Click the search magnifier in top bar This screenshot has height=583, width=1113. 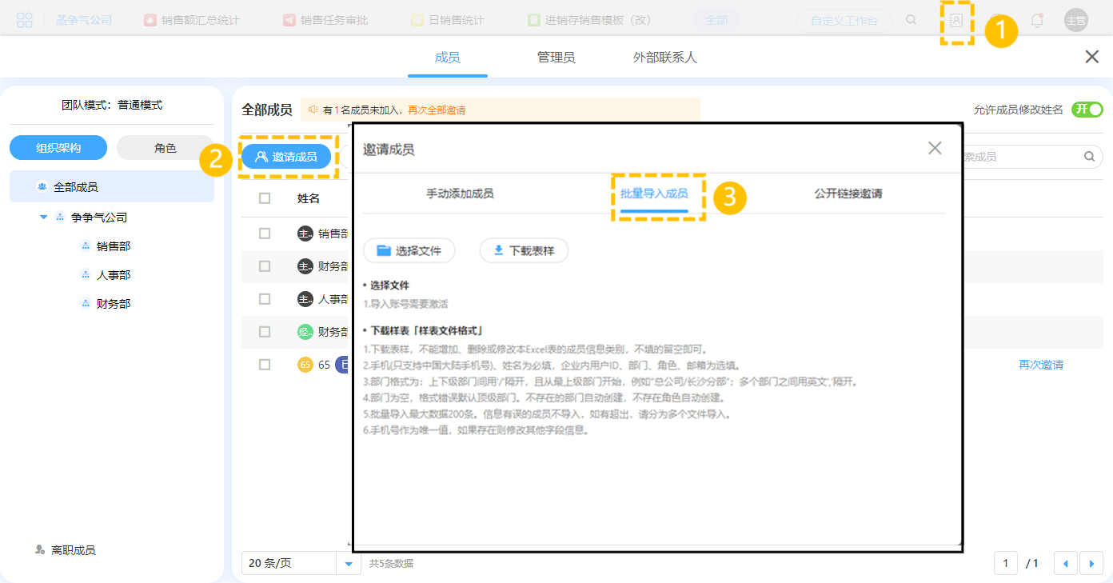[912, 20]
